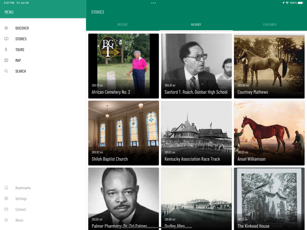Click the Tours walking-person icon

click(6, 50)
